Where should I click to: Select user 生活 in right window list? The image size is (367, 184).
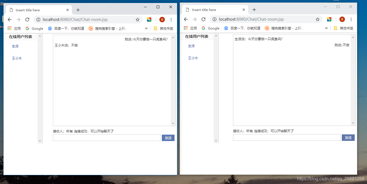(x=191, y=46)
